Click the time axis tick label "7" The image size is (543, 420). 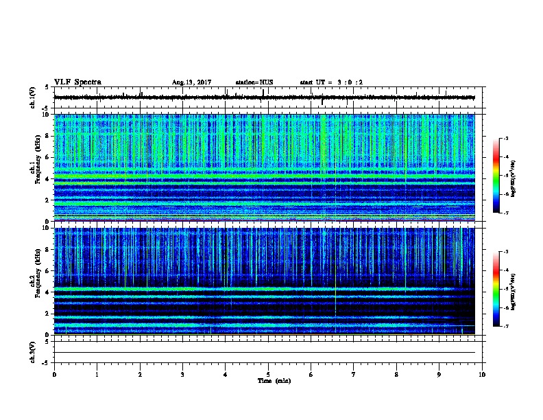pyautogui.click(x=354, y=375)
